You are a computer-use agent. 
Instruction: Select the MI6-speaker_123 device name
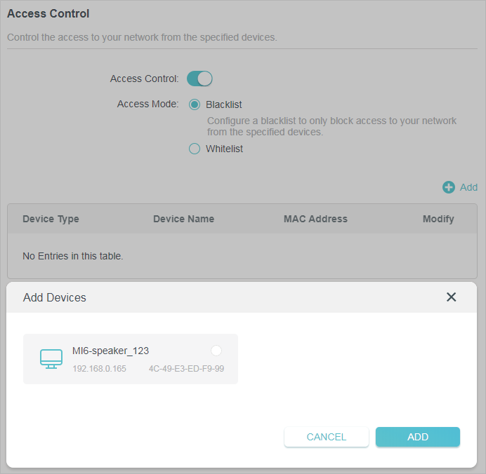111,351
